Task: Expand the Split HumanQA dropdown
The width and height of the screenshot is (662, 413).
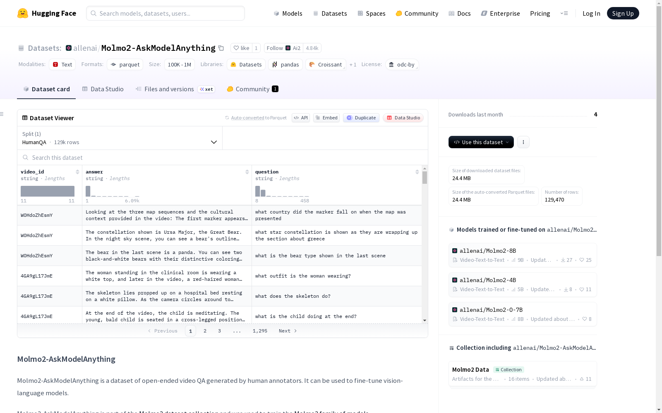Action: (120, 138)
